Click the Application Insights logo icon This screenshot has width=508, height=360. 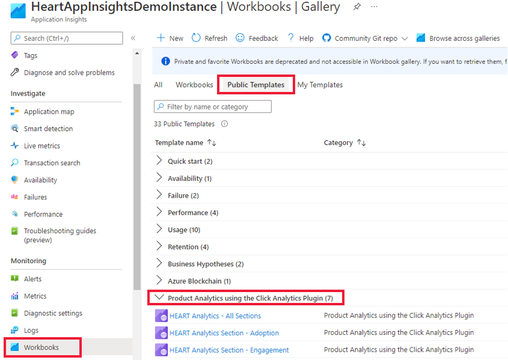tap(18, 11)
